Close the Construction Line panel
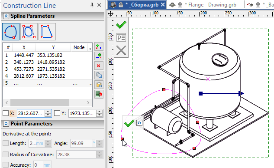Screen dimensions: 274x168 (x=99, y=5)
